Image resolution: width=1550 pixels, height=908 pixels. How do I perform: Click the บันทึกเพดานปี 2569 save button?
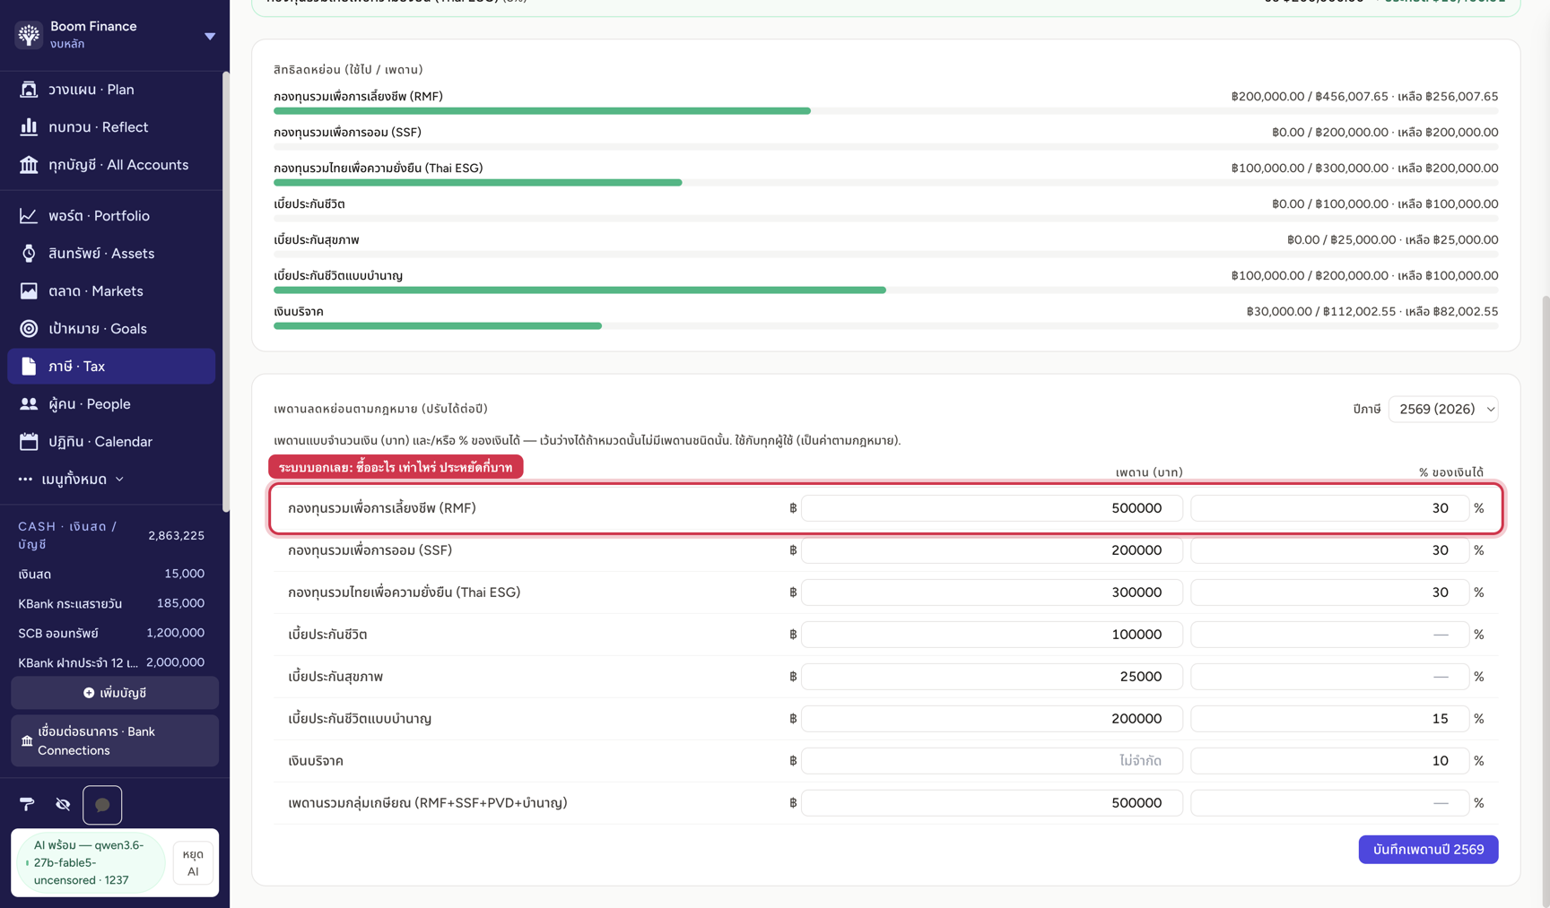[1428, 850]
